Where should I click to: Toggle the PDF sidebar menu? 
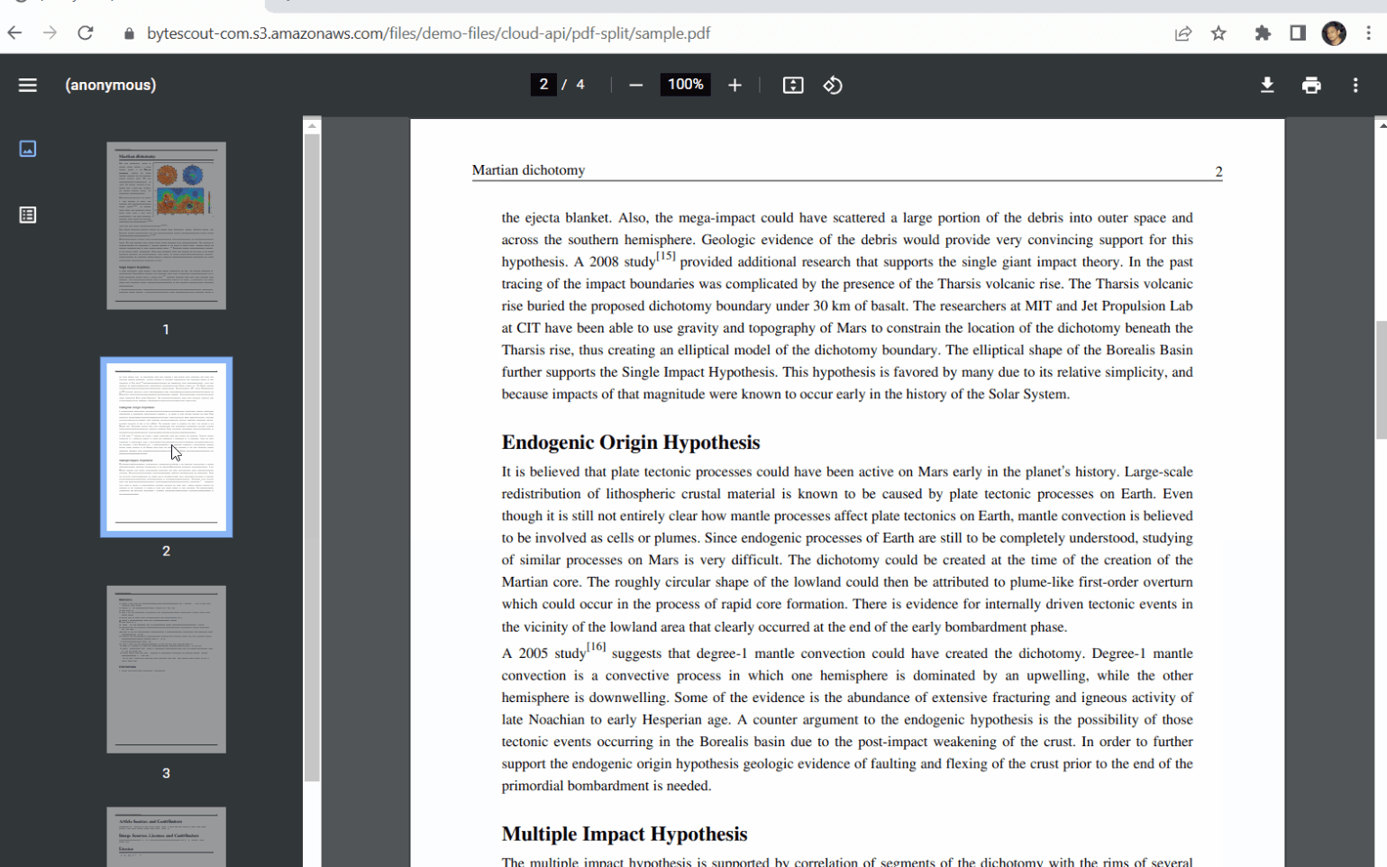[x=28, y=85]
